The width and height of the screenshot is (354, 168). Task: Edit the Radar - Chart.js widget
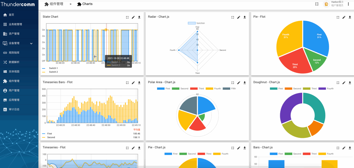[x=239, y=17]
